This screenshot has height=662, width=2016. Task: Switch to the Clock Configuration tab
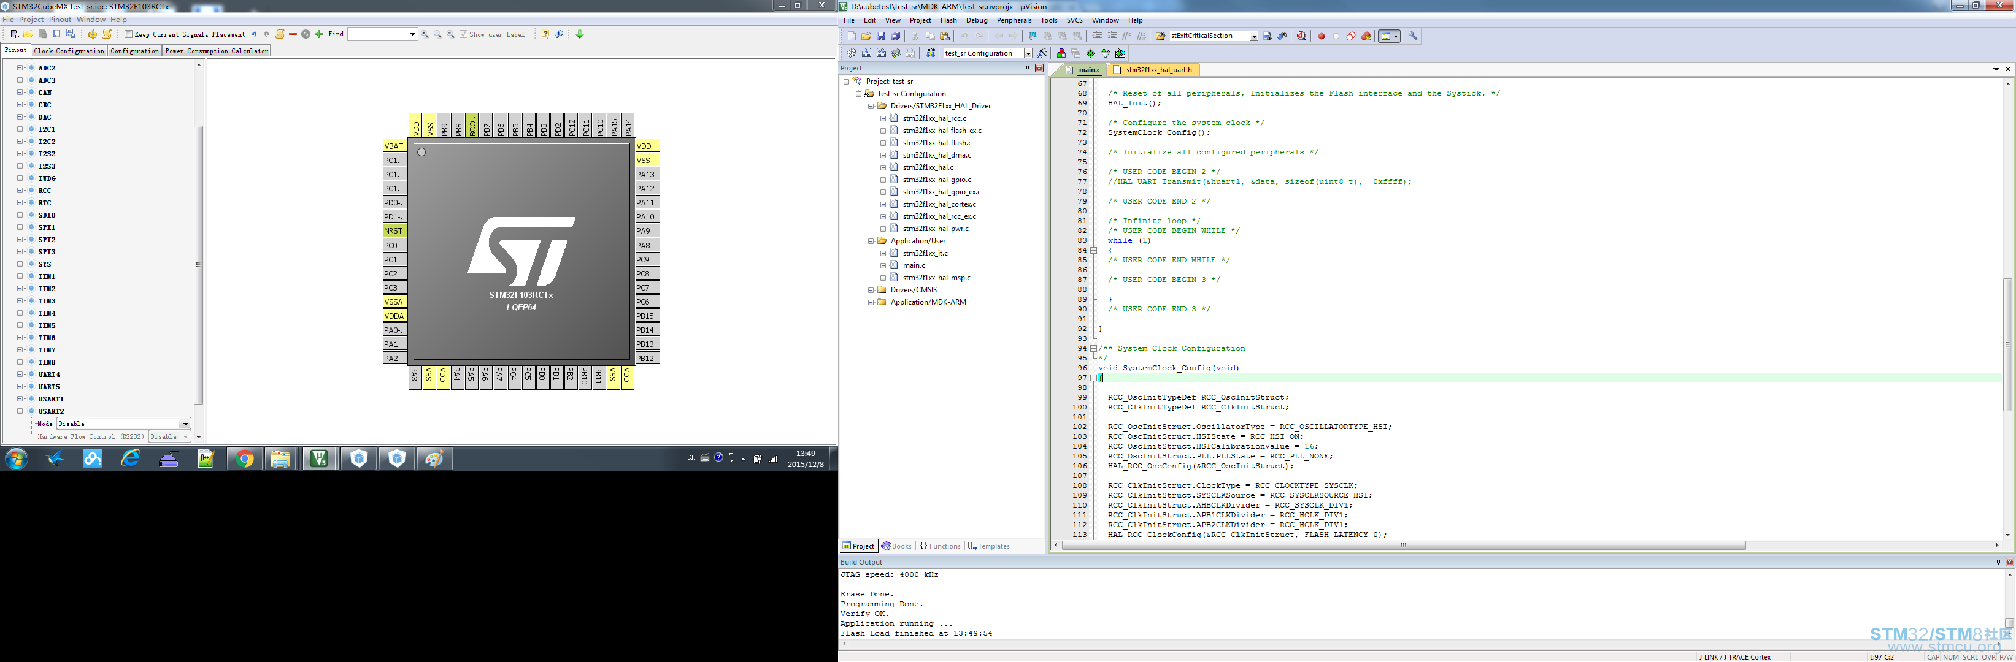click(x=69, y=51)
